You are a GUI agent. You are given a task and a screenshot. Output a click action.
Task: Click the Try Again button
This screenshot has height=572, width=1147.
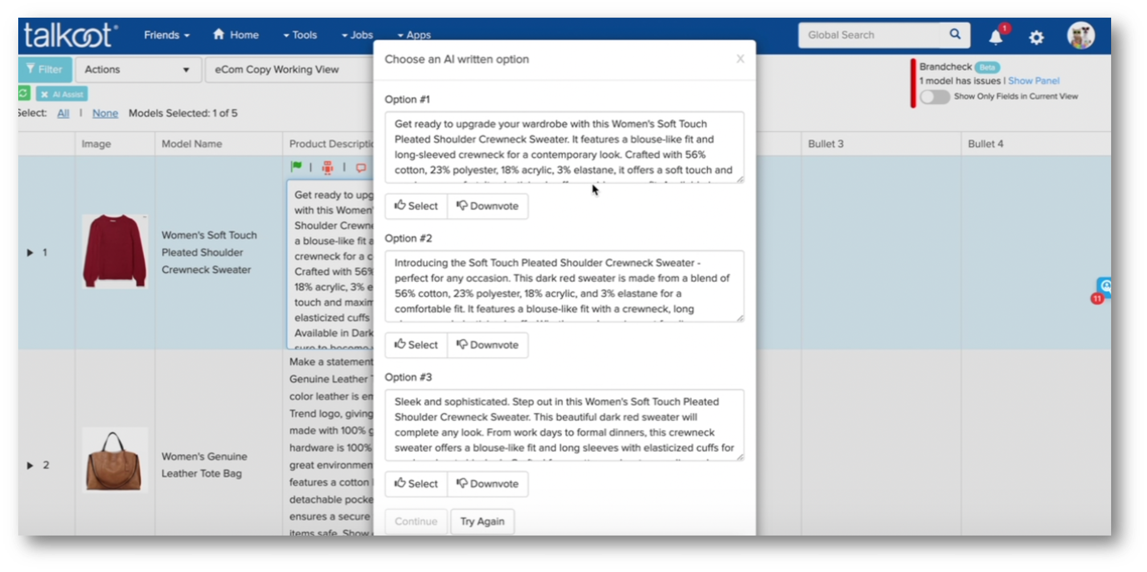click(482, 522)
